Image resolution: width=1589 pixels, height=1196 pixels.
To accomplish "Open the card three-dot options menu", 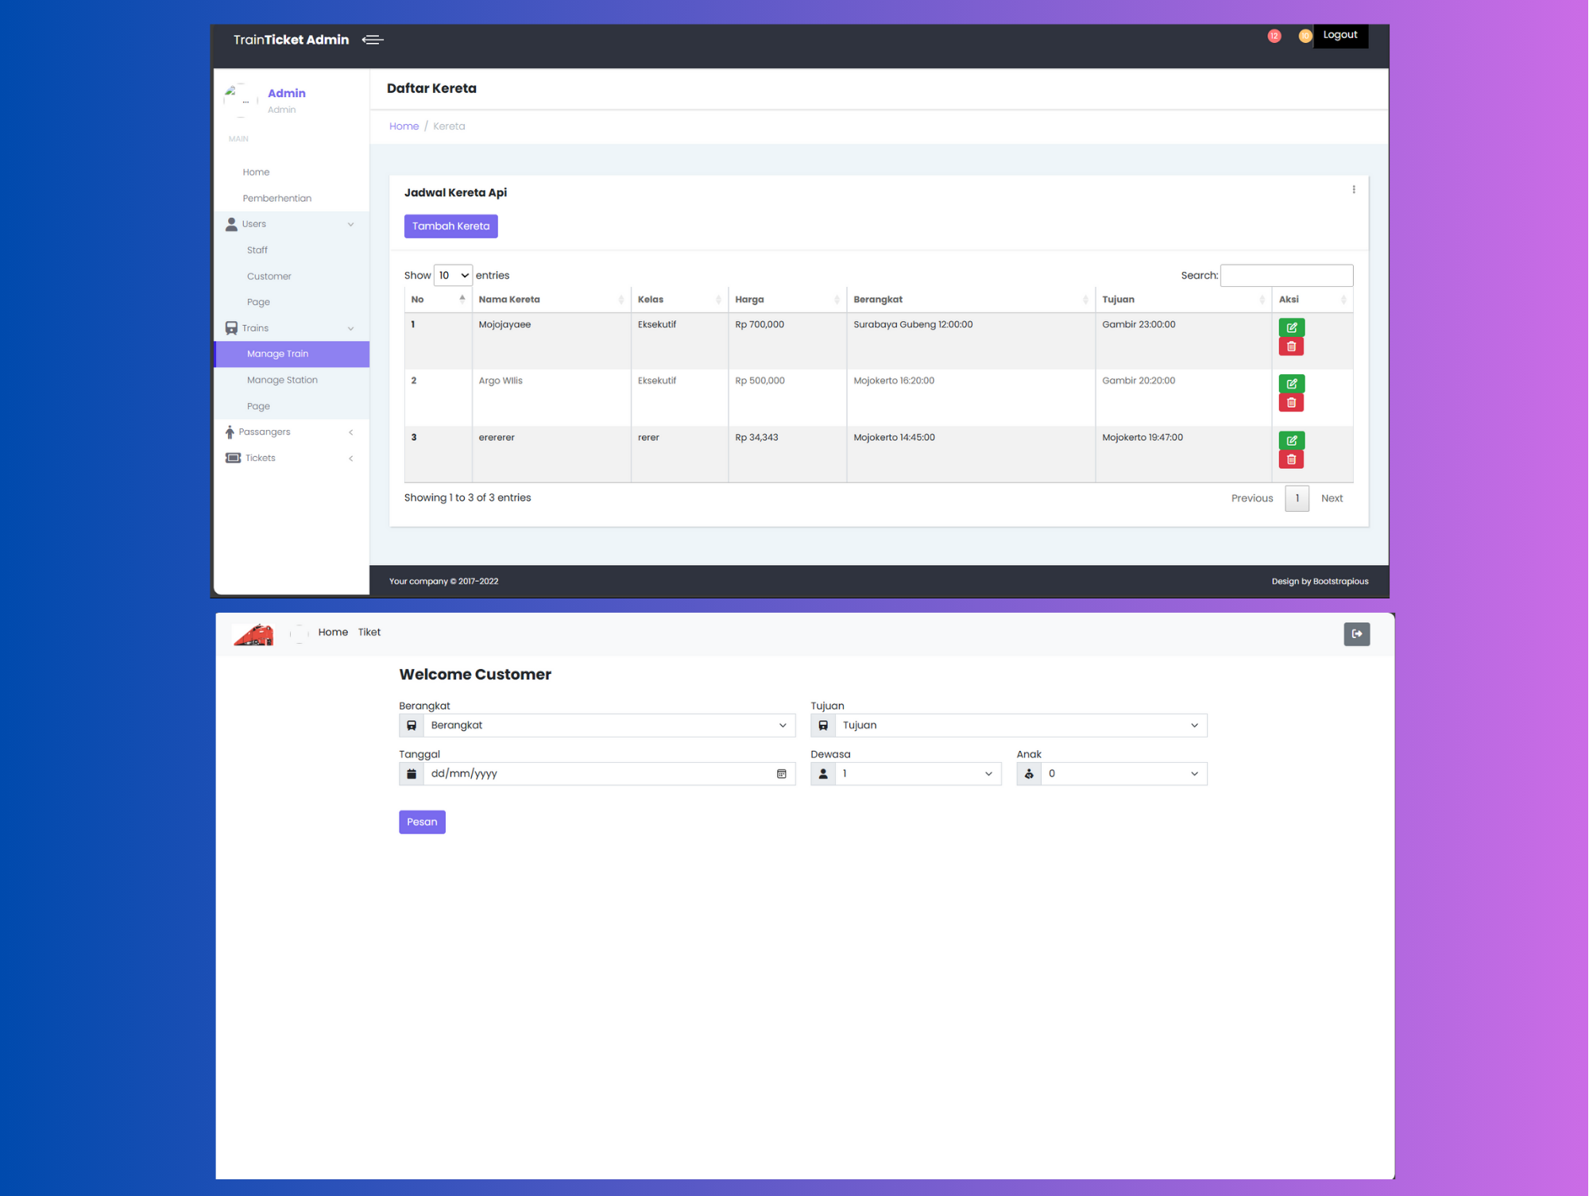I will point(1353,190).
